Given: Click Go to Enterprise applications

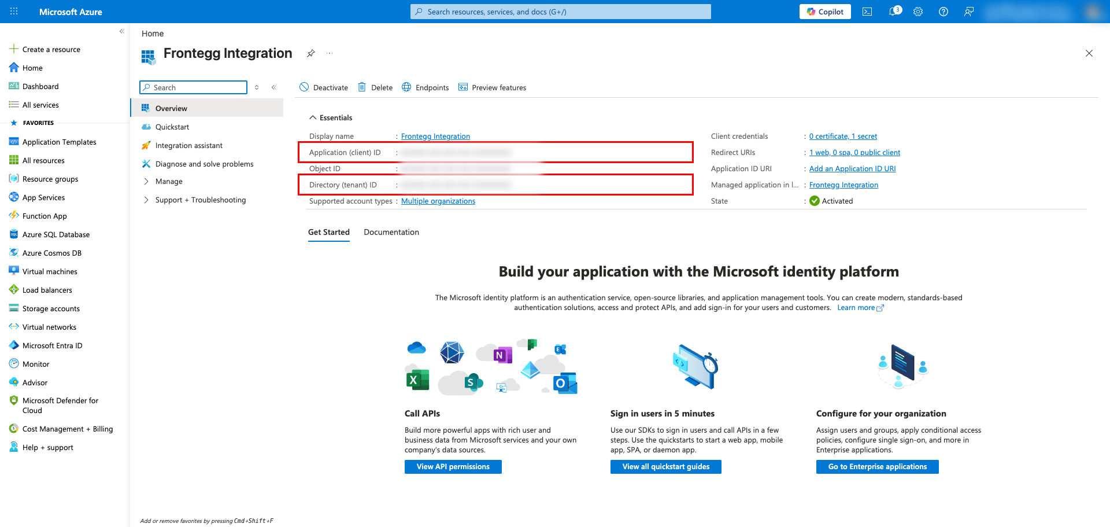Looking at the screenshot, I should tap(878, 467).
